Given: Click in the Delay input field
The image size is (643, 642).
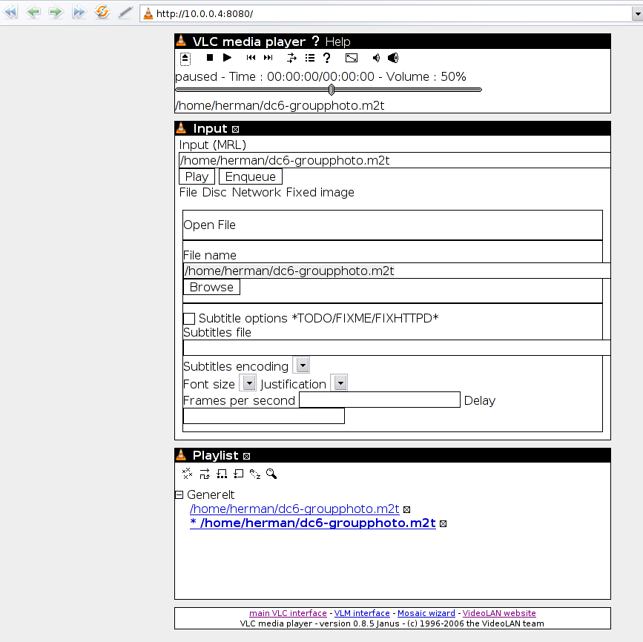Looking at the screenshot, I should [264, 416].
